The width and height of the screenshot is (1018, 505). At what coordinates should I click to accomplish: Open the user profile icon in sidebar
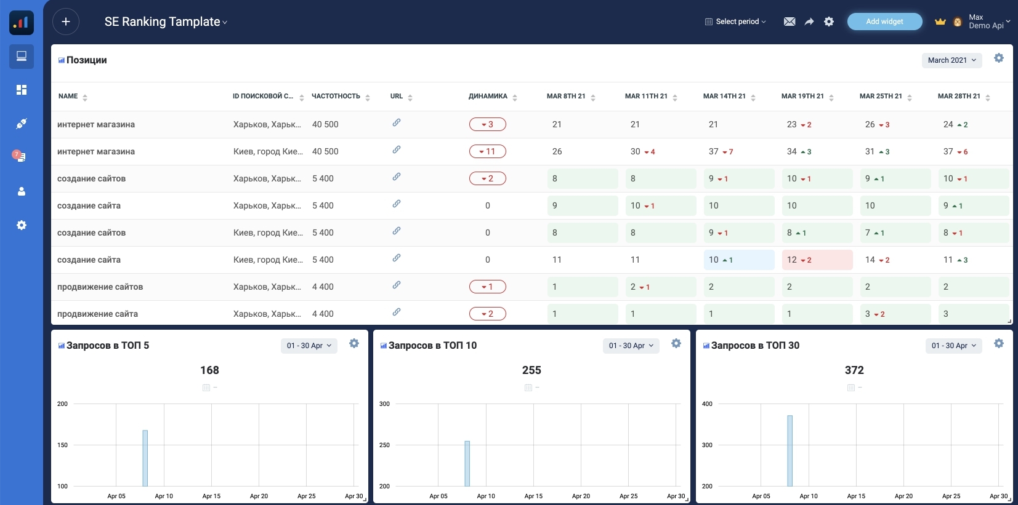(22, 191)
